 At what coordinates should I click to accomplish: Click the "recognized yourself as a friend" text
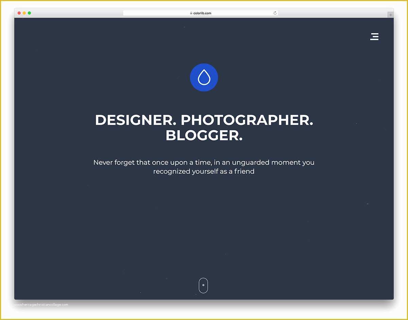click(204, 172)
